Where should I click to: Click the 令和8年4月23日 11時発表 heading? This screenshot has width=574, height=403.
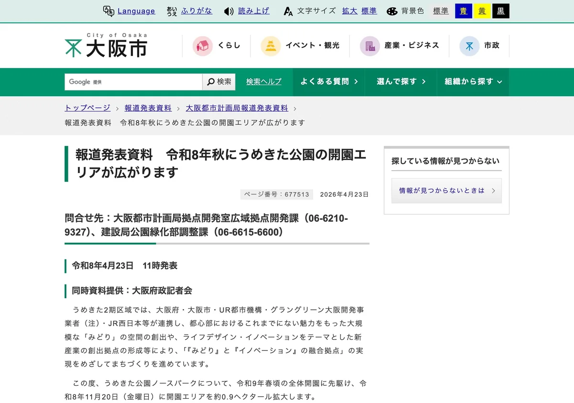[x=125, y=266]
